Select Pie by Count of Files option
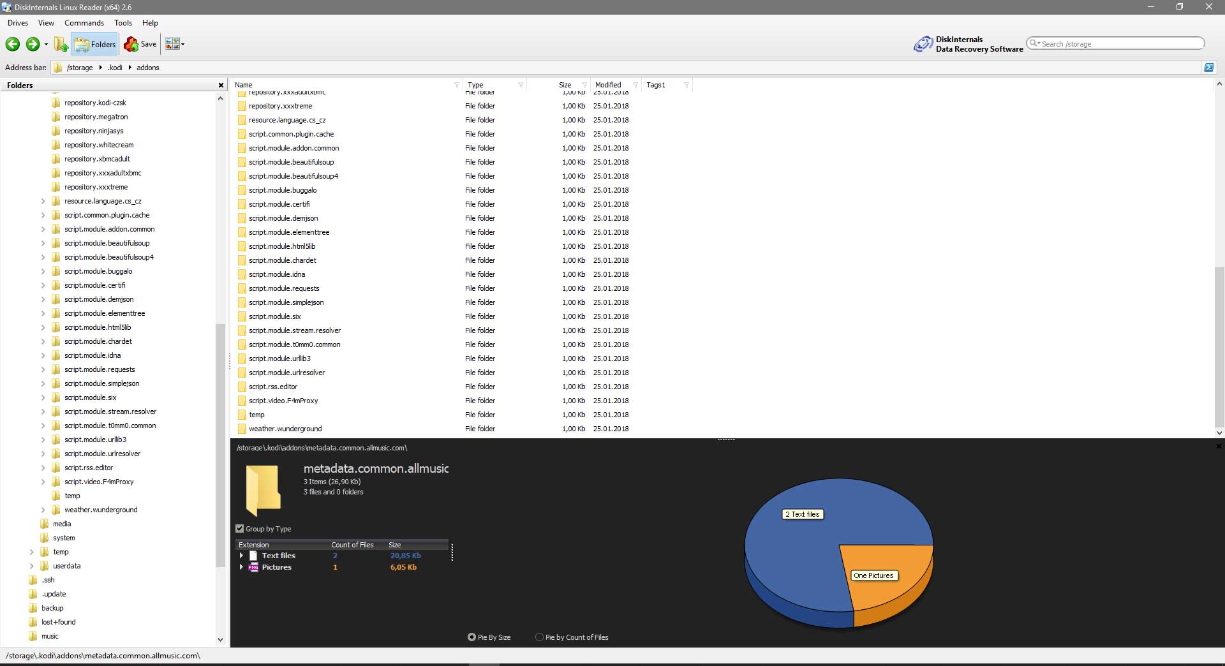 pos(540,637)
